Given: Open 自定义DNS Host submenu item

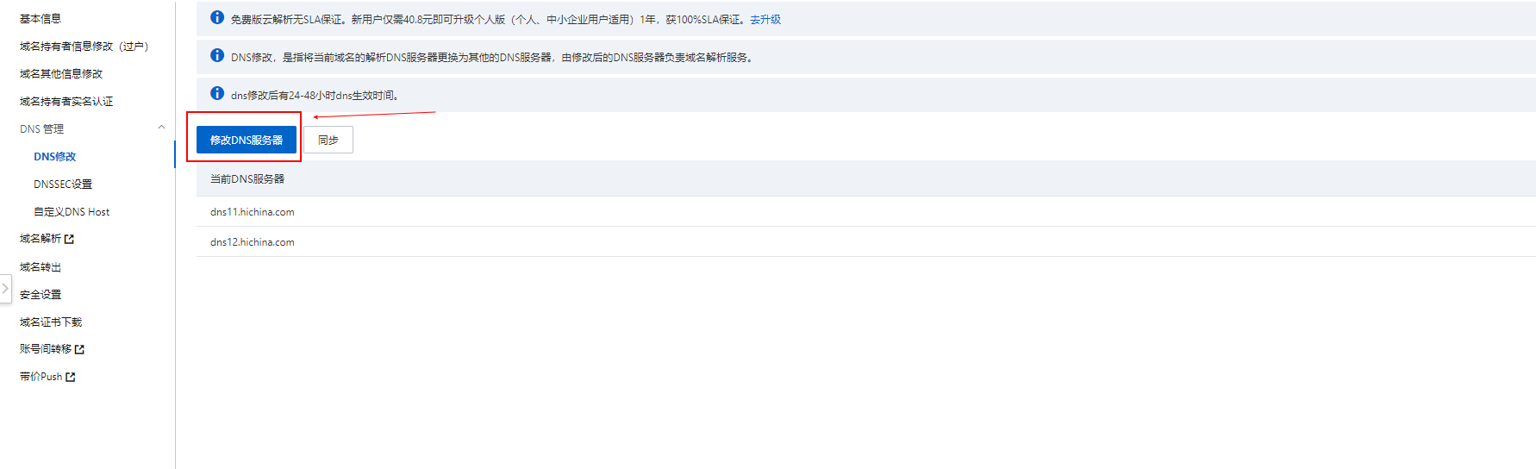Looking at the screenshot, I should click(x=72, y=211).
